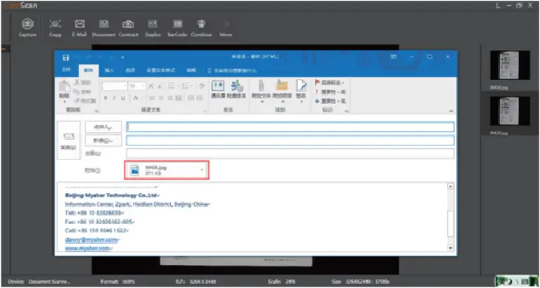Open the www.mysher.com link
Image resolution: width=540 pixels, height=288 pixels.
[x=88, y=248]
